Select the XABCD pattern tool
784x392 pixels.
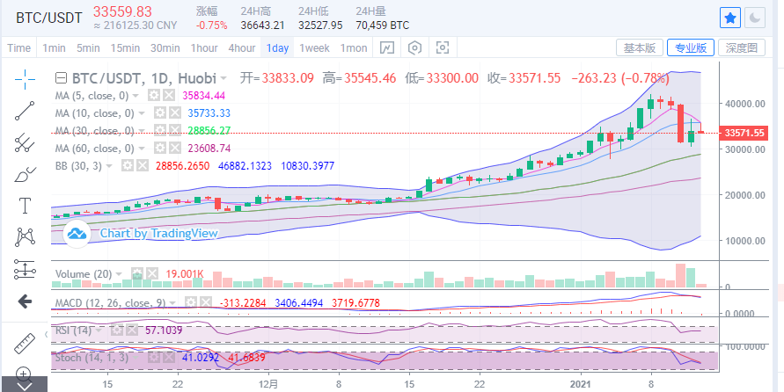point(24,237)
